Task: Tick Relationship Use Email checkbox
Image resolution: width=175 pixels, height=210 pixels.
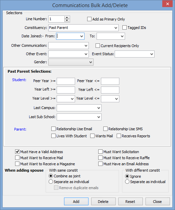Action: (54, 129)
